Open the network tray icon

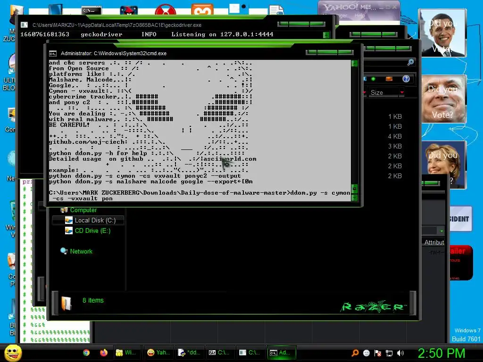(389, 353)
